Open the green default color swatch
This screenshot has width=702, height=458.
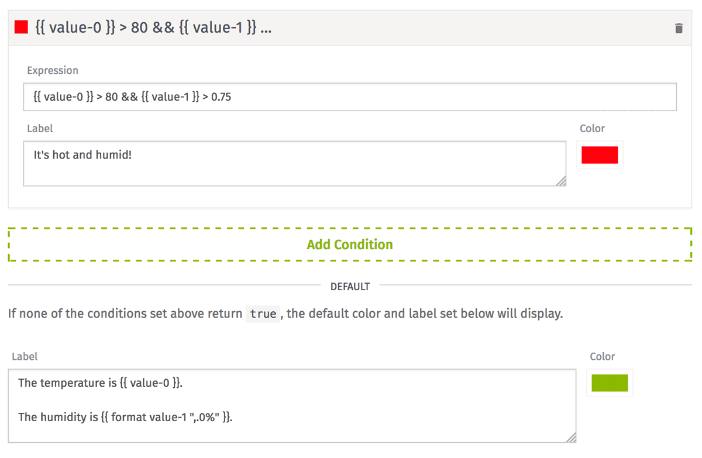pyautogui.click(x=610, y=383)
